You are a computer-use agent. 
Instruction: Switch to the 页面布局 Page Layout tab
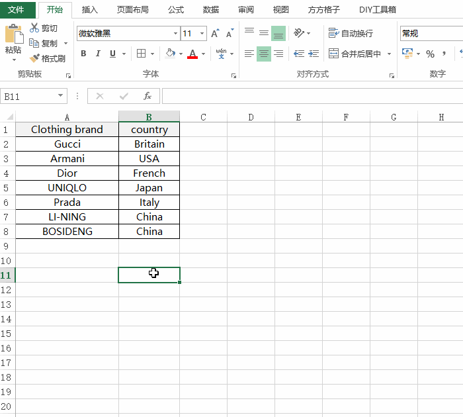132,10
